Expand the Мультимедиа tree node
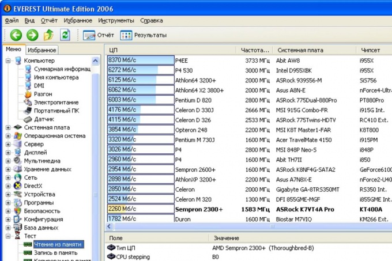Screen dimensions: 392x261 coord(8,161)
